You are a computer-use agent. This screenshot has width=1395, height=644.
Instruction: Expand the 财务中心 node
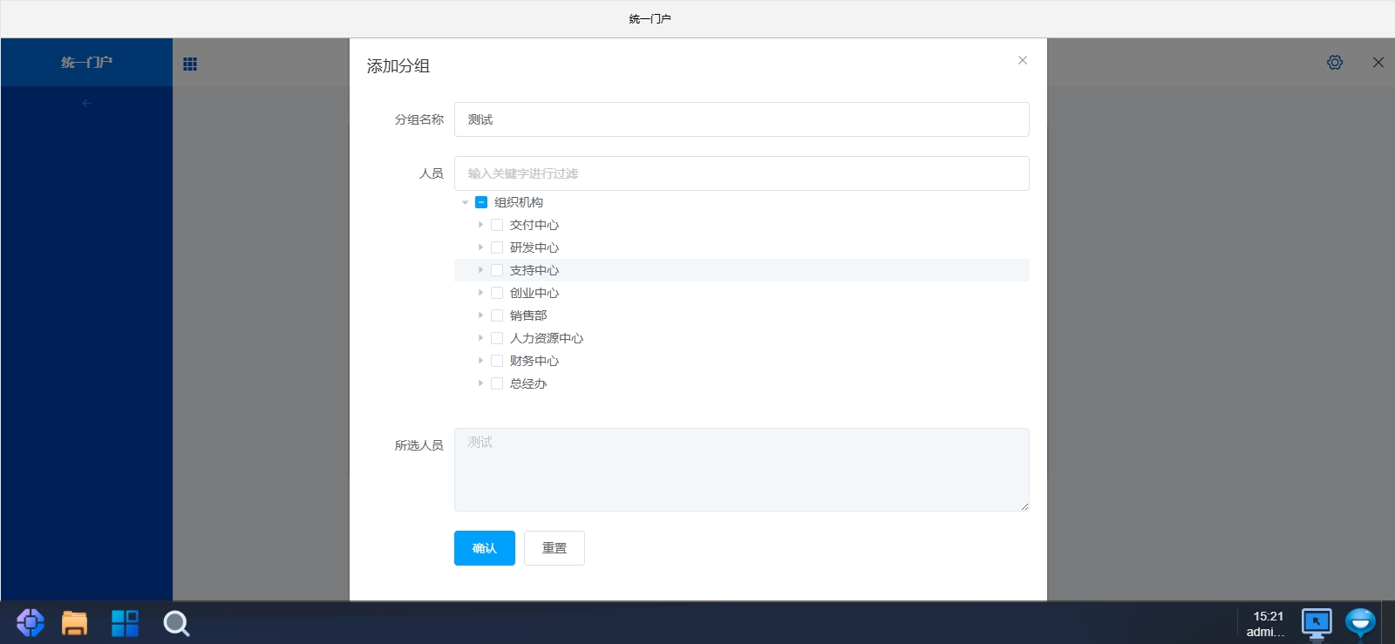(480, 361)
